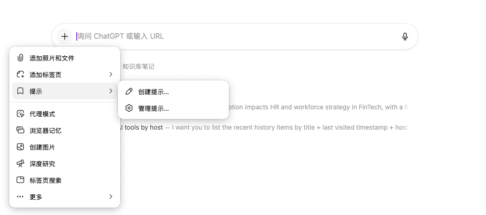
Task: Click the gear icon beside 管理提示
Action: tap(129, 108)
